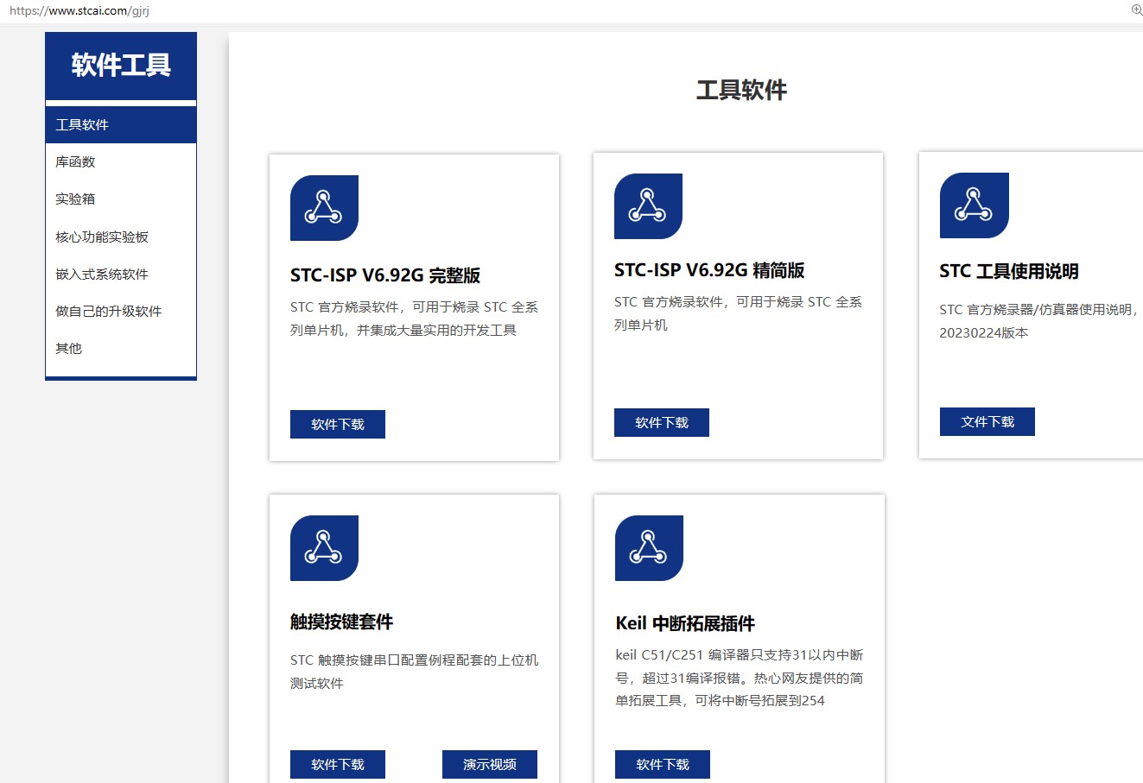Image resolution: width=1143 pixels, height=783 pixels.
Task: Click the 完整版 card's 并集成大量实用的开发工具 text
Action: (x=436, y=330)
